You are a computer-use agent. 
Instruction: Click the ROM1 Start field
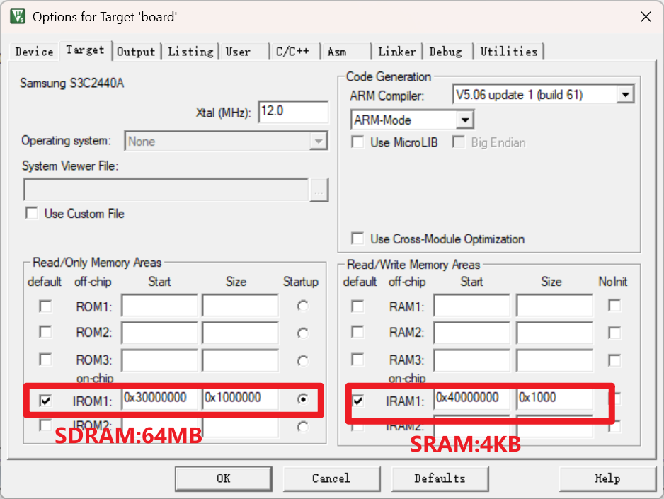159,306
